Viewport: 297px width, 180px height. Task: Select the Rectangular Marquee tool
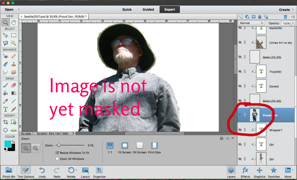13,35
